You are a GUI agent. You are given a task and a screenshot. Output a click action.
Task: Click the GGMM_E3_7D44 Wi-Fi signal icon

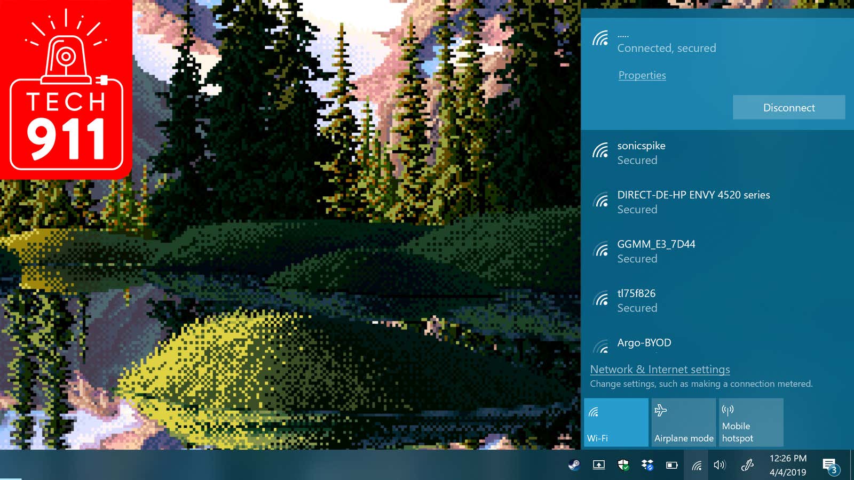click(601, 250)
